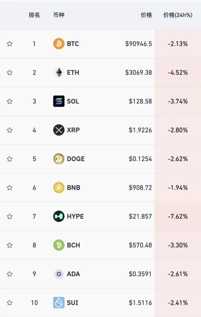Open the DOGE coin name link
201x317 pixels.
tap(76, 159)
